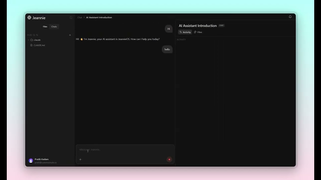Click the sort files arrows icon
Screen dimensions: 321x180
37,35
